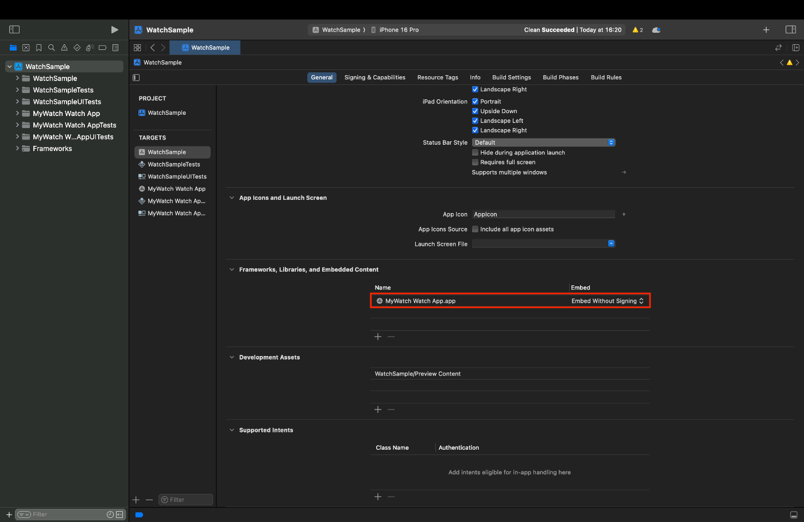The image size is (804, 522).
Task: Hide the project and targets list panel
Action: [x=136, y=78]
